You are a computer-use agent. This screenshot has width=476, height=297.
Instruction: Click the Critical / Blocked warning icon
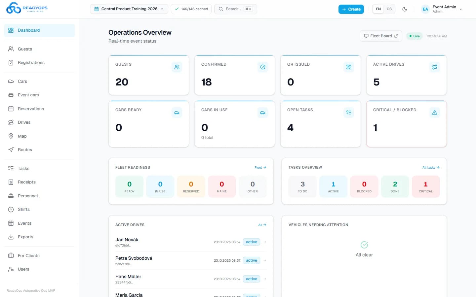pyautogui.click(x=435, y=113)
